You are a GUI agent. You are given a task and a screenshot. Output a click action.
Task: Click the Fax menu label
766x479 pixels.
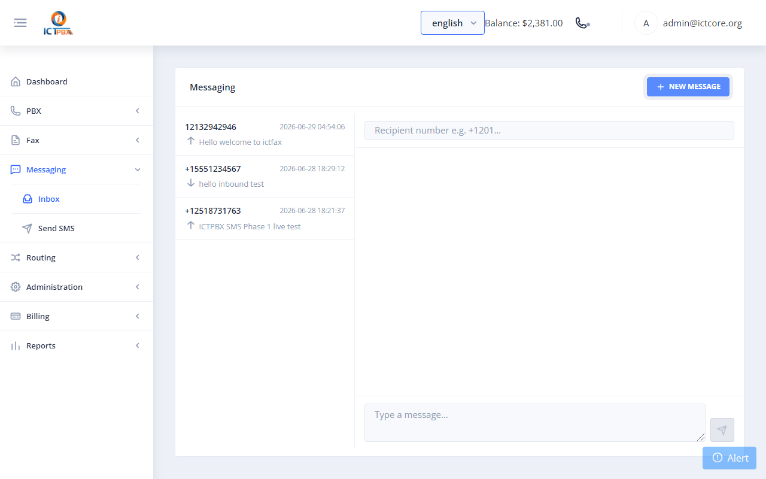pyautogui.click(x=33, y=140)
